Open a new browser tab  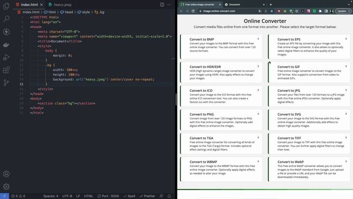tap(271, 4)
